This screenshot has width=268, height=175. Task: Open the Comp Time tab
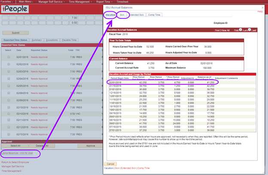click(154, 15)
